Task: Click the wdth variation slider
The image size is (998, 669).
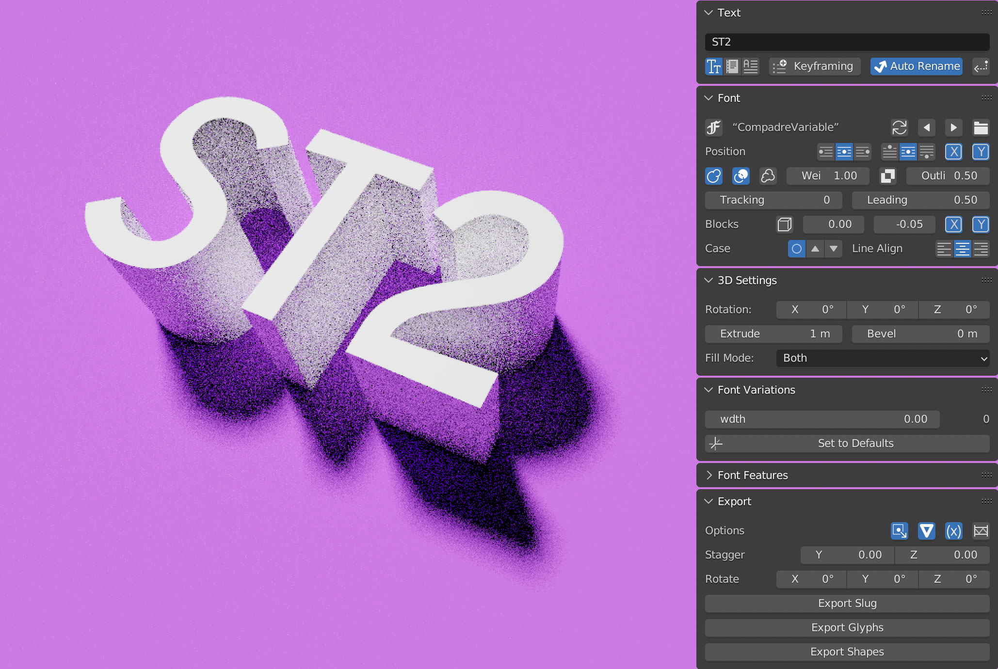Action: (x=822, y=419)
